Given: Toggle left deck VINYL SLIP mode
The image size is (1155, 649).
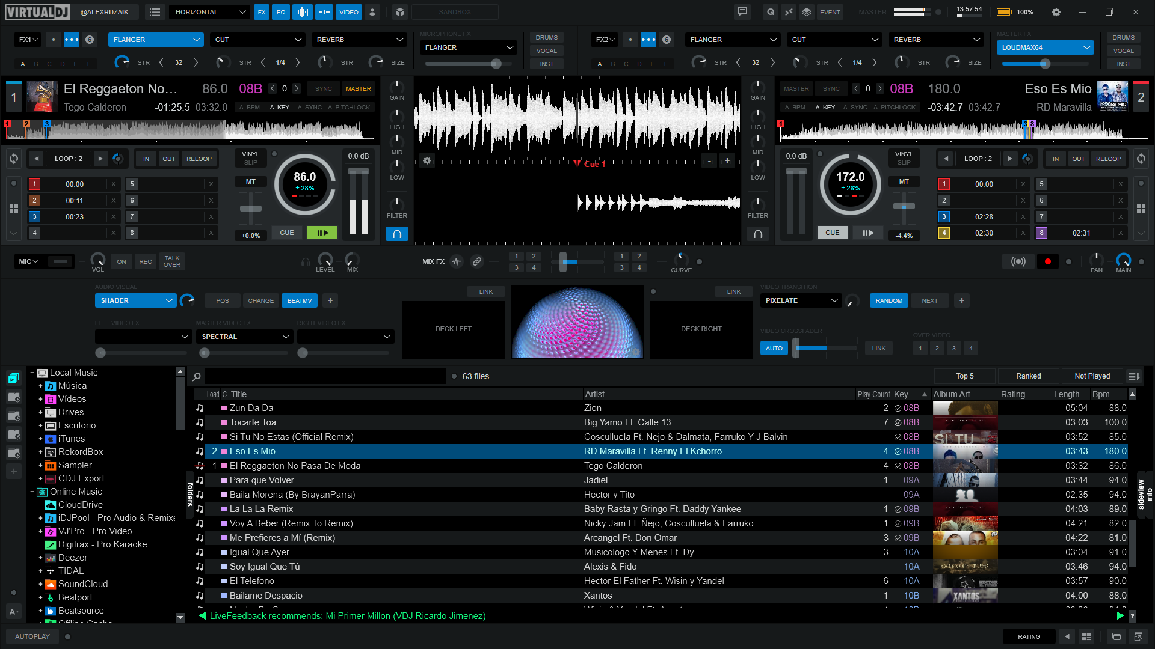Looking at the screenshot, I should point(251,158).
